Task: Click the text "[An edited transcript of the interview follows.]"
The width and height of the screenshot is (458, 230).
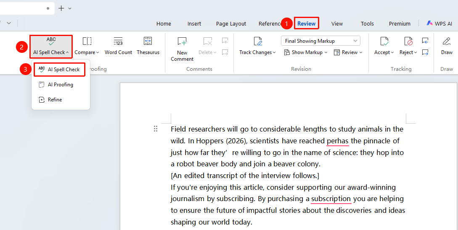Action: click(245, 176)
